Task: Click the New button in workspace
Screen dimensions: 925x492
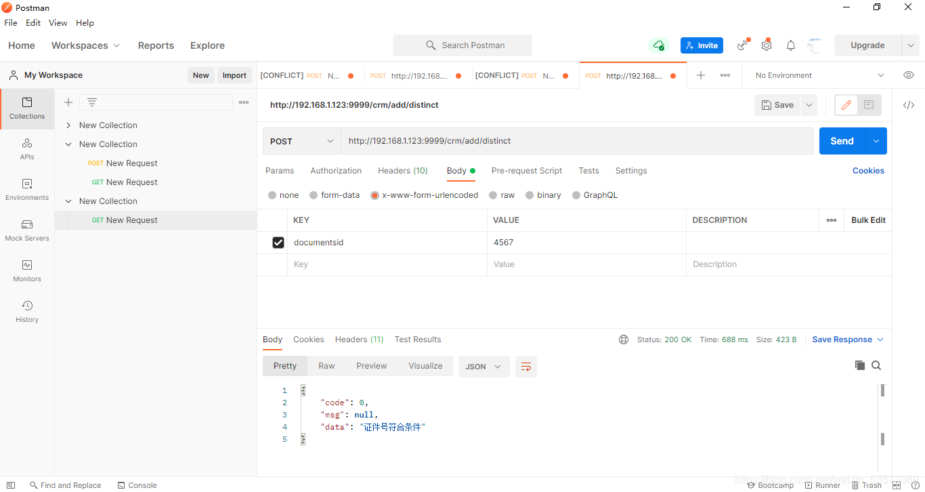Action: click(x=201, y=75)
